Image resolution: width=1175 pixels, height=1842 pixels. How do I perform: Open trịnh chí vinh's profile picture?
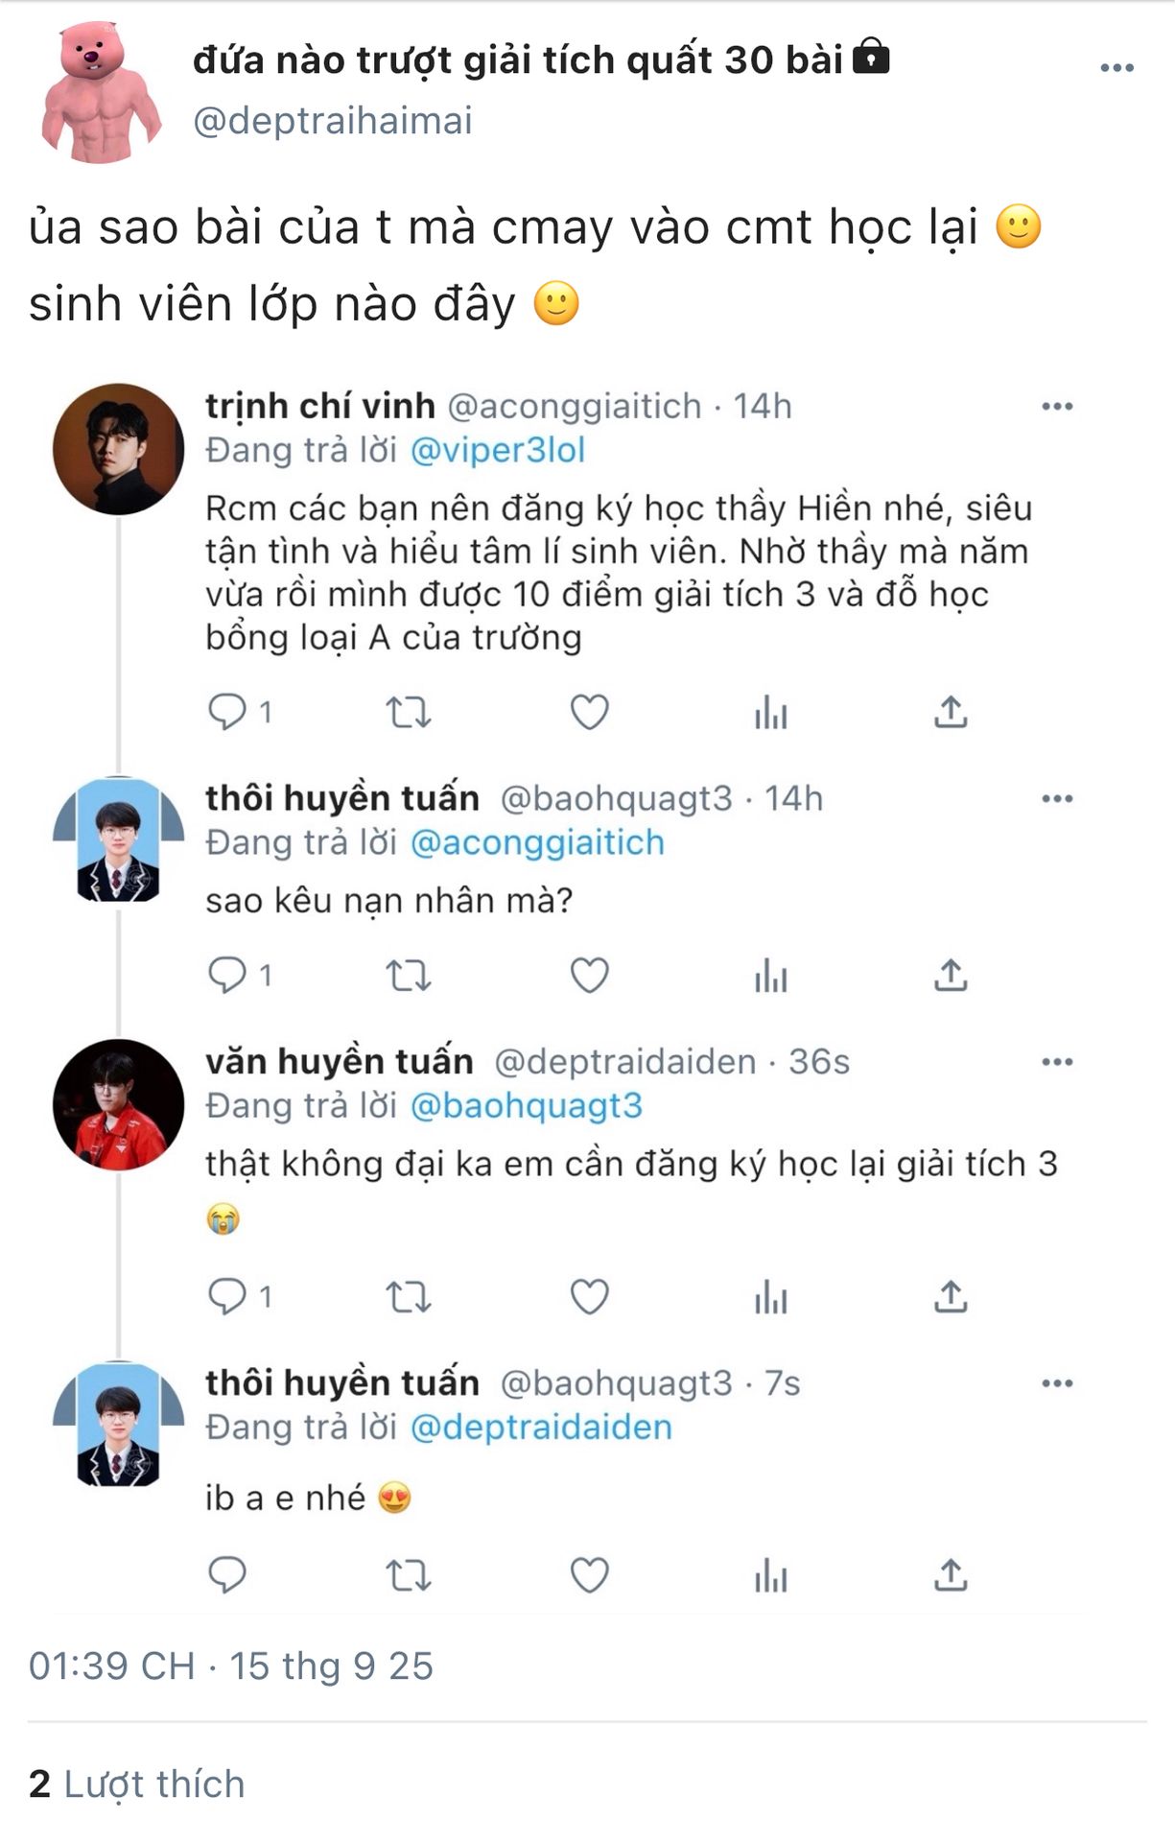pos(118,449)
